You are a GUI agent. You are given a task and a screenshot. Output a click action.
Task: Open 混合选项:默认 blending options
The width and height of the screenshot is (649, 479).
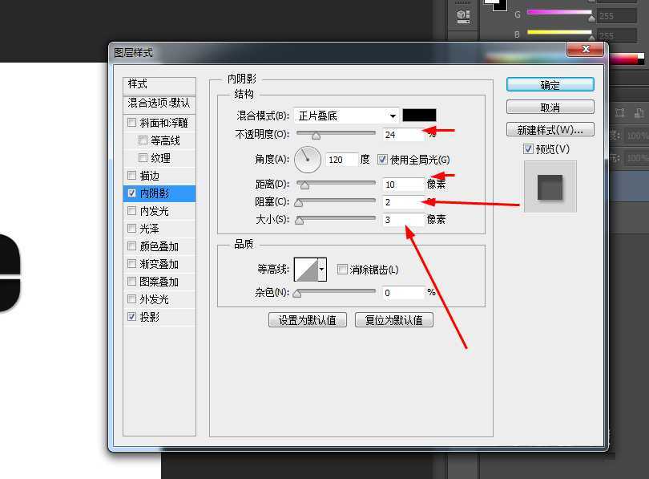coord(158,103)
